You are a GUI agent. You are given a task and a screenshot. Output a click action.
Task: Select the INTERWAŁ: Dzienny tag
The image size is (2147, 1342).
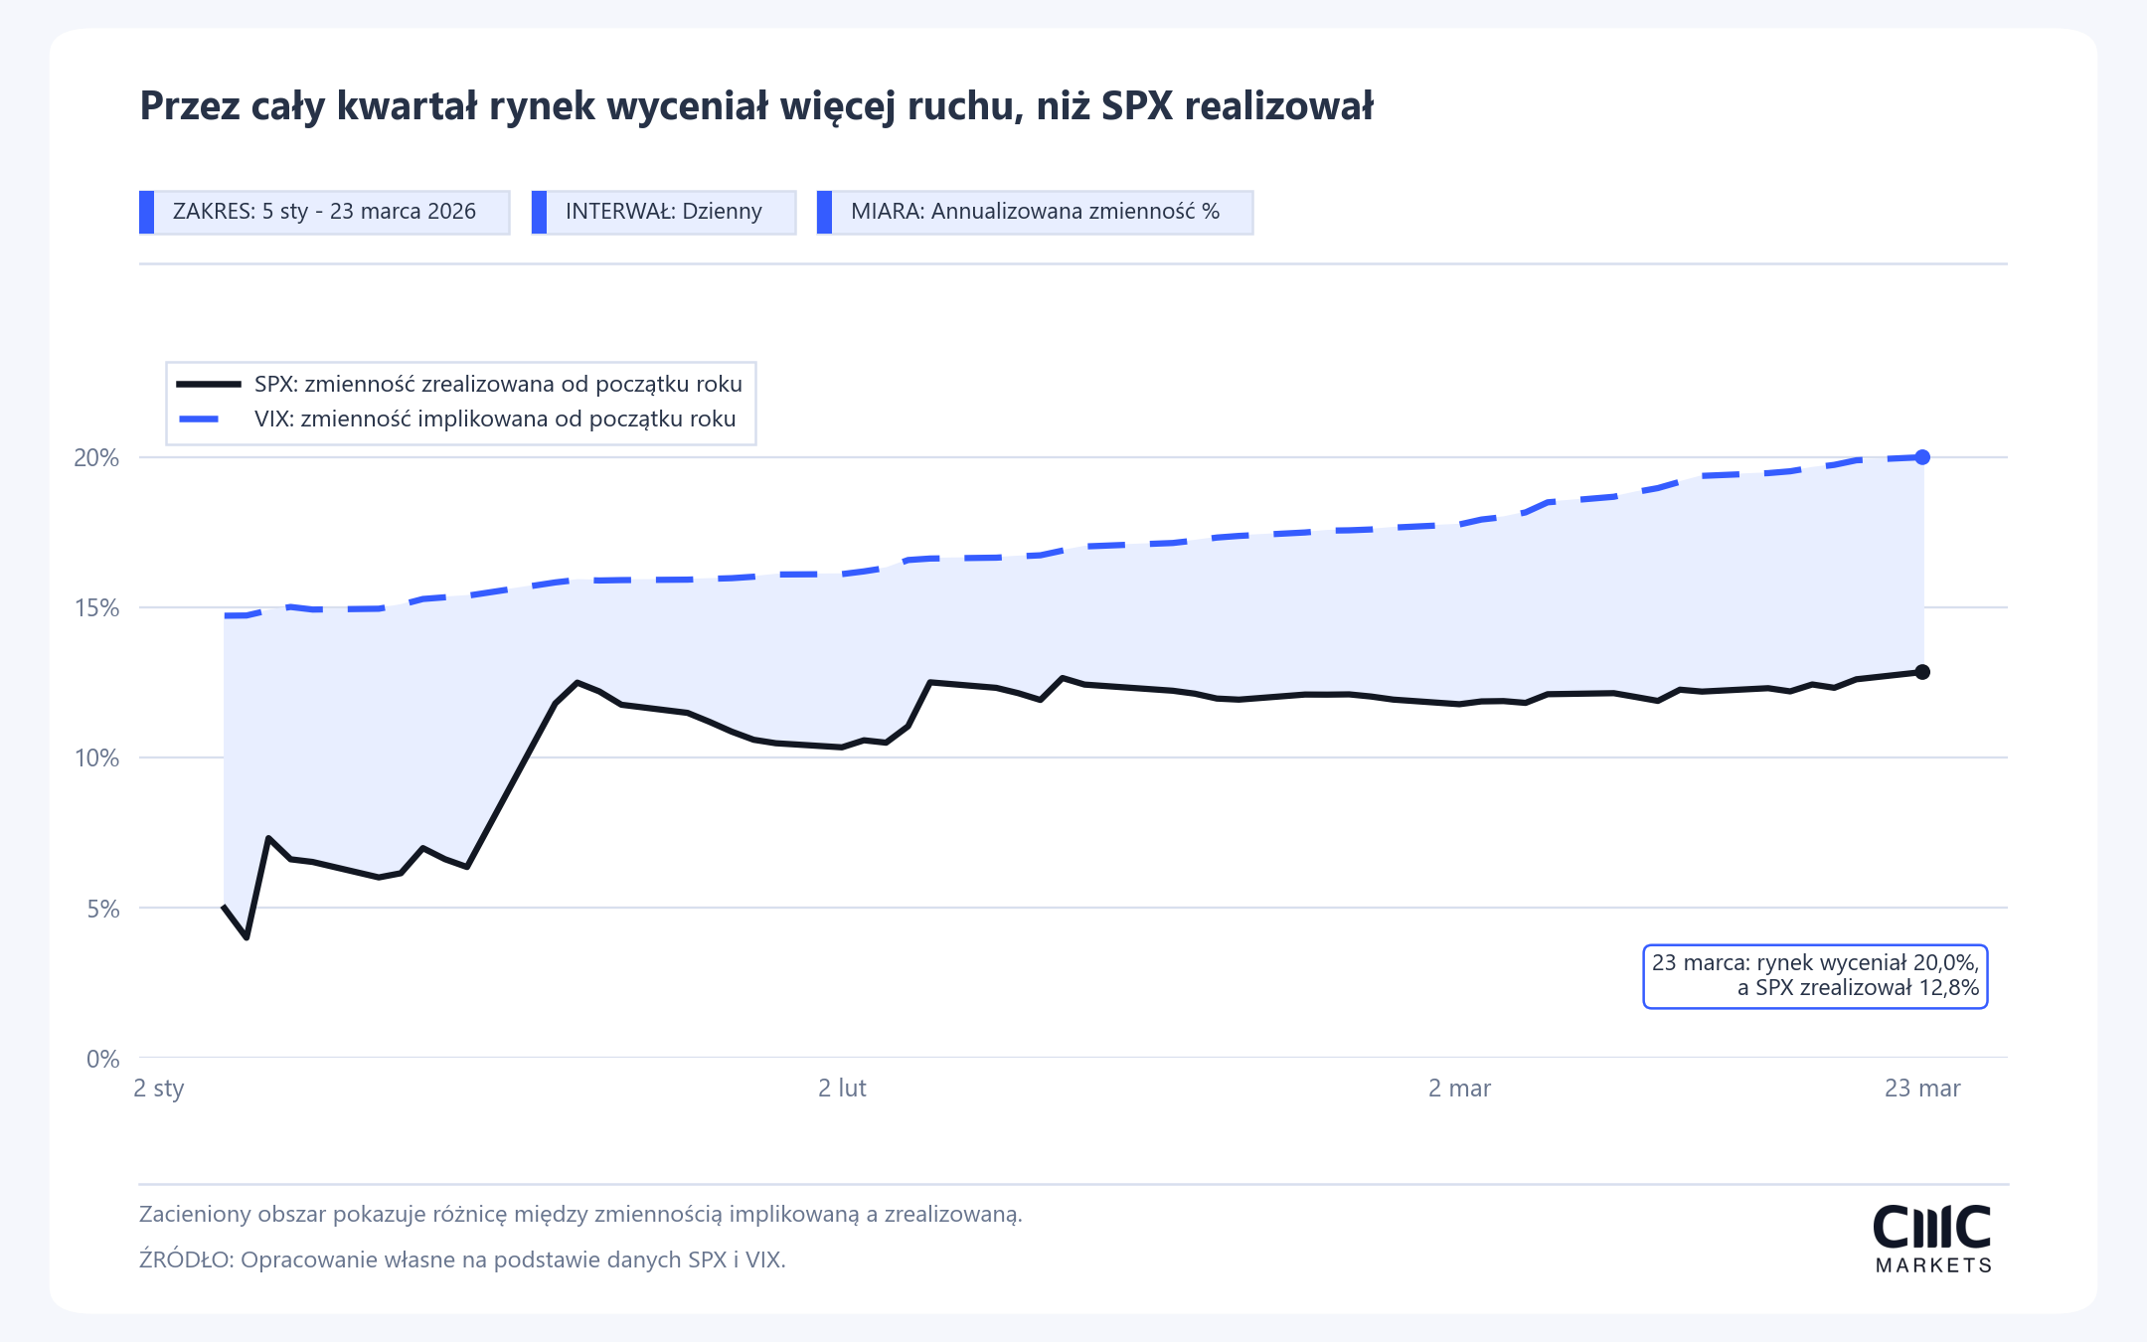click(664, 213)
